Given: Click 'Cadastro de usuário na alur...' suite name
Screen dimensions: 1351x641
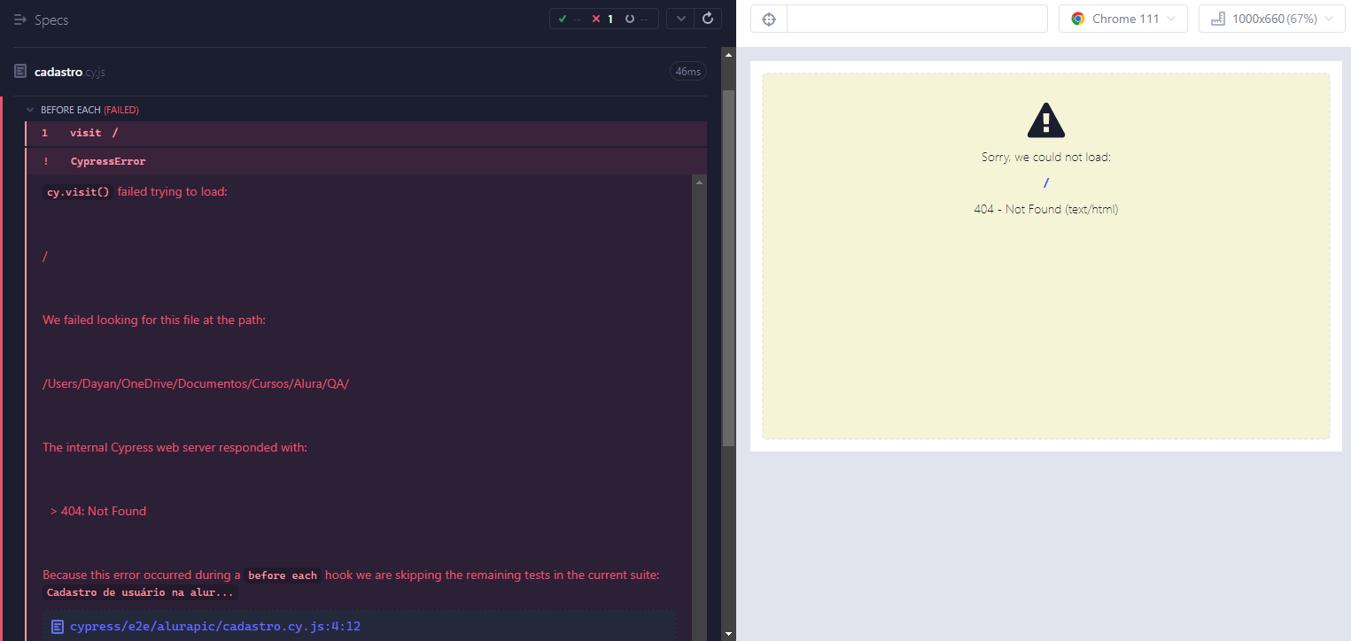Looking at the screenshot, I should coord(140,592).
